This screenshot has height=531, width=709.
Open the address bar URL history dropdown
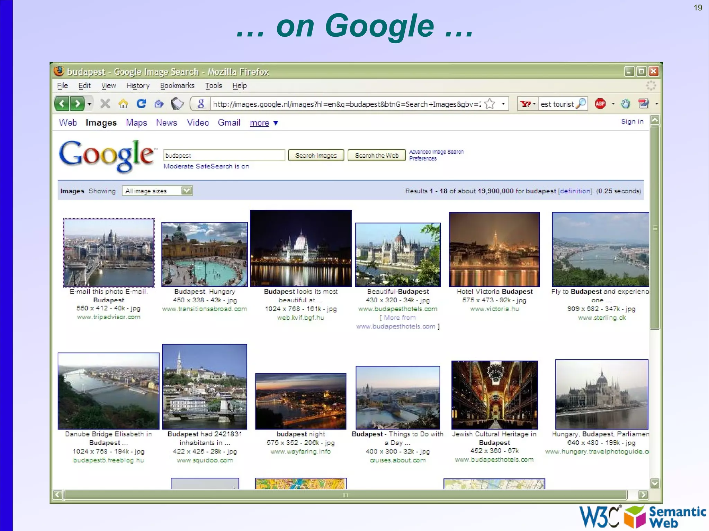[x=503, y=104]
